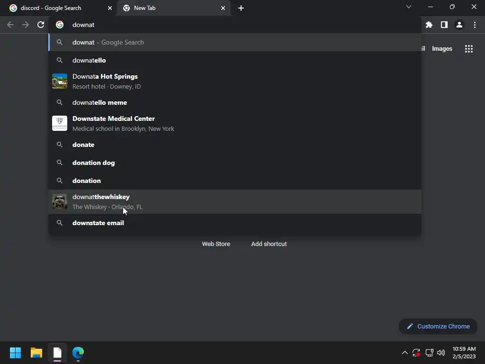Open a new tab with the plus button
This screenshot has height=364, width=485.
coord(241,8)
